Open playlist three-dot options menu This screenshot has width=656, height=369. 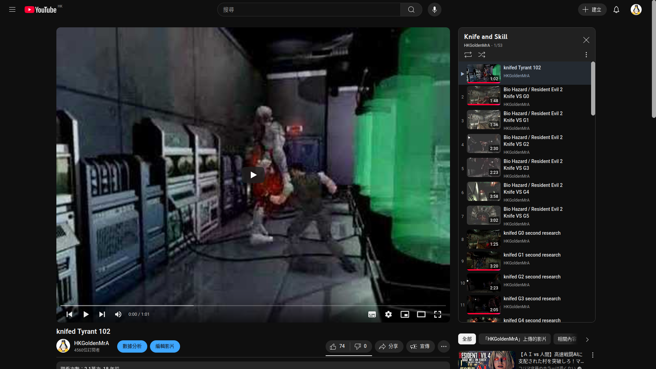pos(586,55)
